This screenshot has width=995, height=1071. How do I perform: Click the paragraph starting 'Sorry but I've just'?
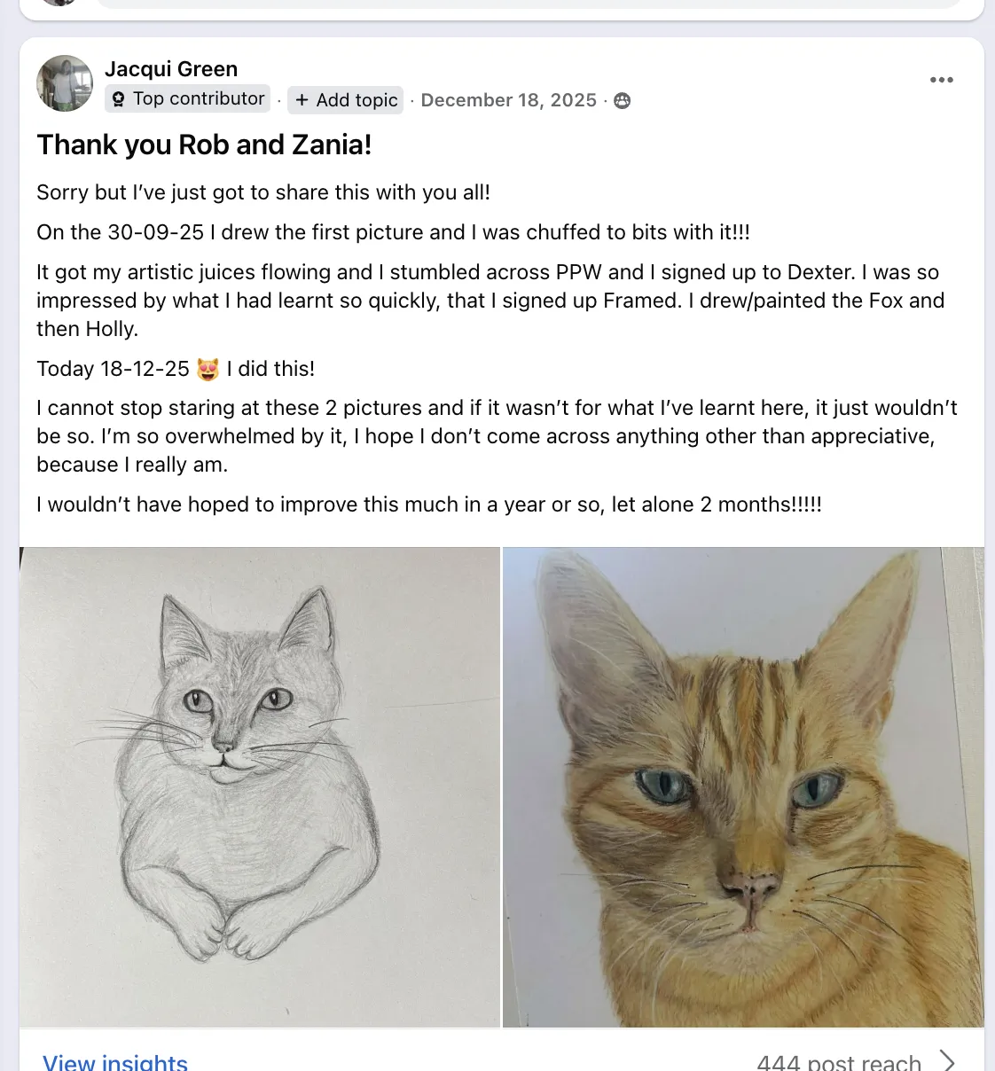(263, 192)
